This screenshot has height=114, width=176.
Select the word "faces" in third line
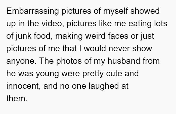[118, 36]
